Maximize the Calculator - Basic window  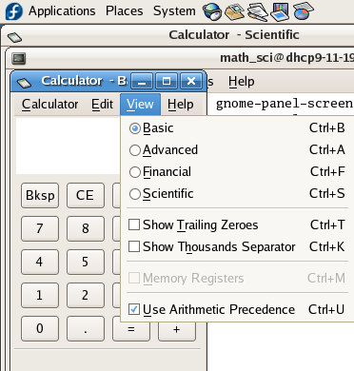(x=167, y=82)
